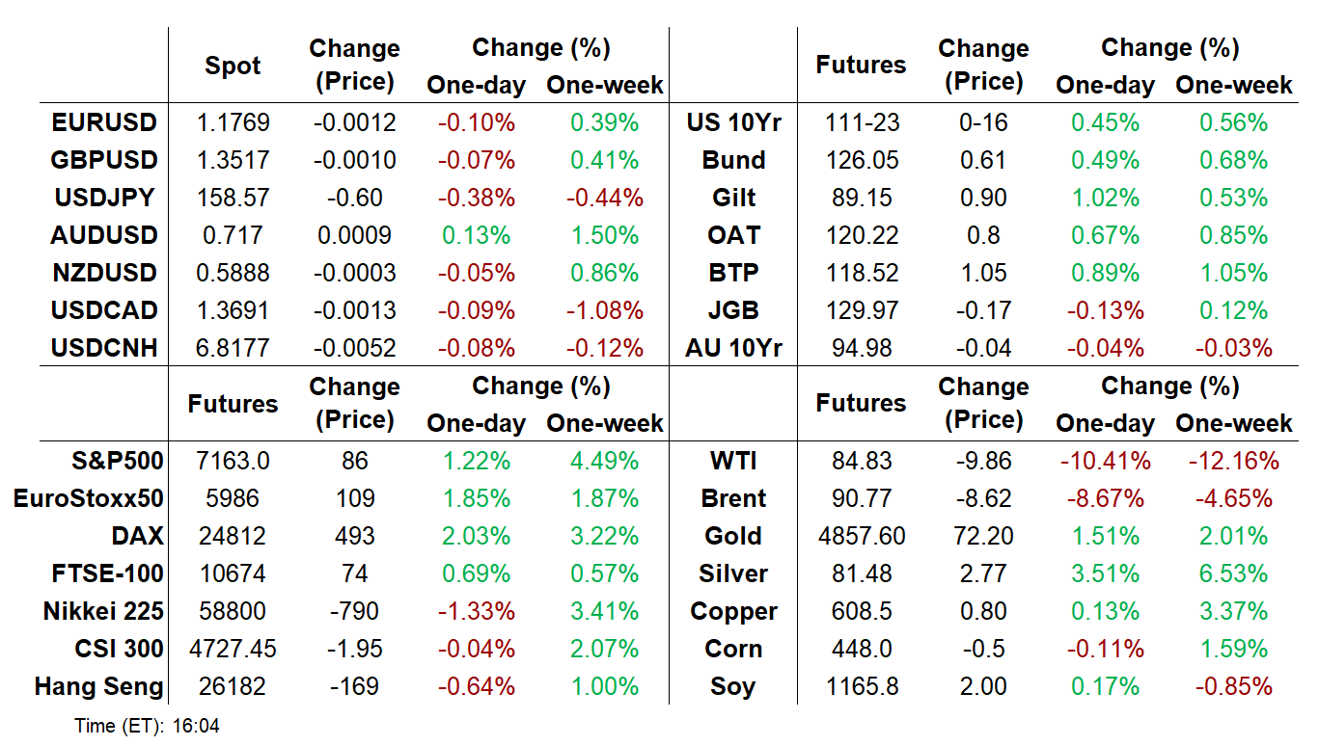Viewport: 1319px width, 746px height.
Task: Select the USDCAD one-week change -1.08%
Action: pos(605,310)
